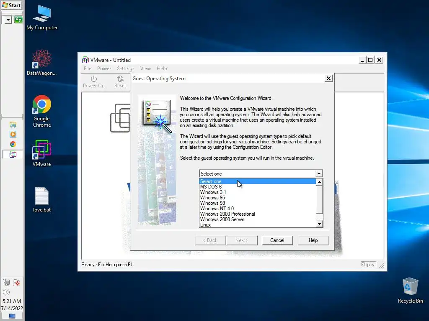The image size is (429, 321).
Task: Open My Computer desktop icon
Action: click(42, 17)
